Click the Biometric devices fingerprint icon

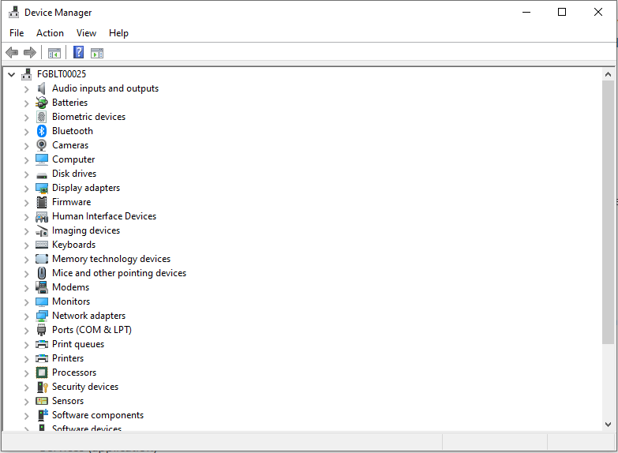click(41, 117)
